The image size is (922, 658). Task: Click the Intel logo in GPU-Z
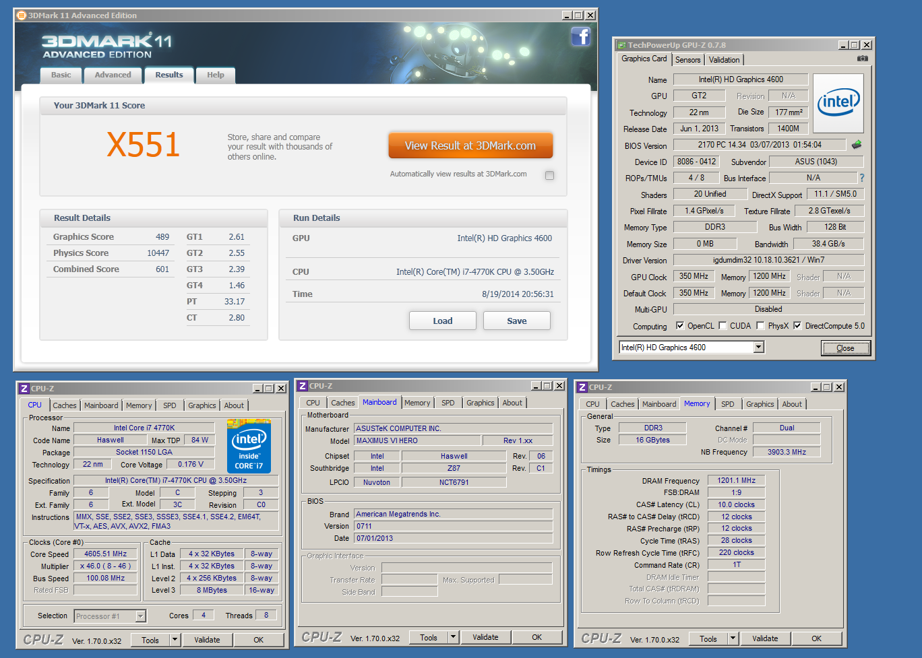[838, 103]
